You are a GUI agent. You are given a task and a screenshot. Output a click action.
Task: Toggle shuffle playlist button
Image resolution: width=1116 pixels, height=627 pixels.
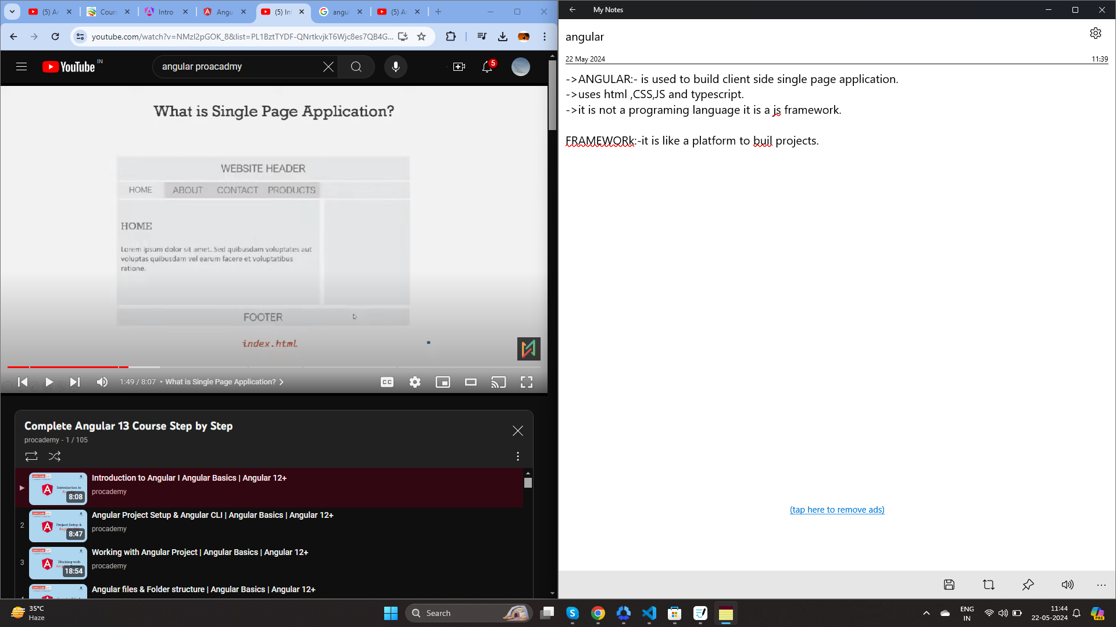(55, 456)
